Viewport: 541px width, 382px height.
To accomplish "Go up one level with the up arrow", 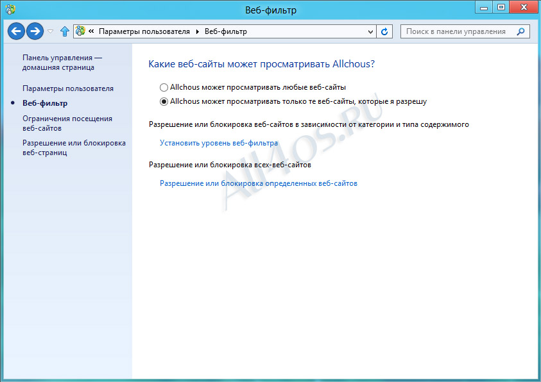I will [x=65, y=31].
